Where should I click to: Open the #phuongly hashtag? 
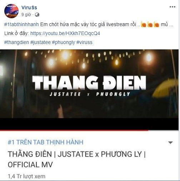pyautogui.click(x=64, y=42)
